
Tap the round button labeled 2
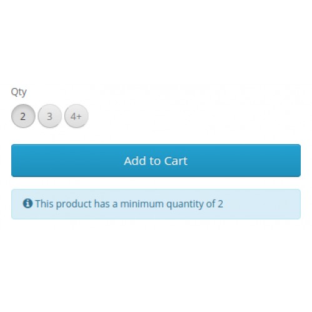(23, 116)
